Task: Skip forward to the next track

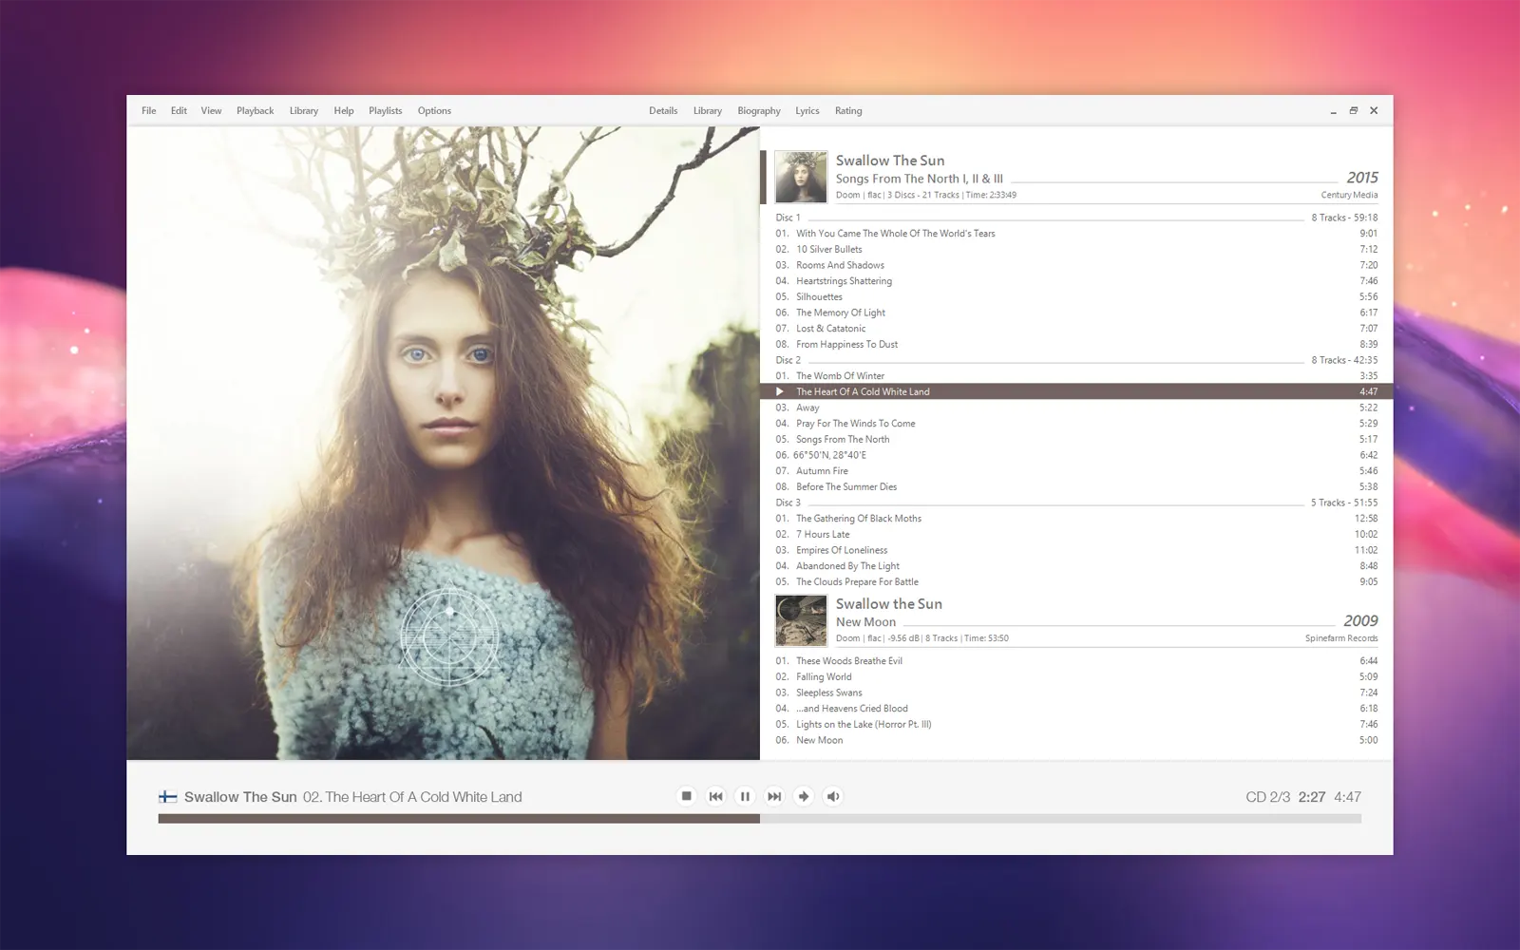Action: pos(774,796)
